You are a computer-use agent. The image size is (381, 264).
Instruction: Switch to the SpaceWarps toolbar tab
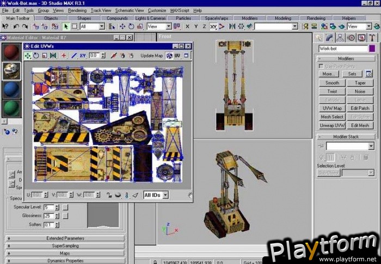pos(217,18)
